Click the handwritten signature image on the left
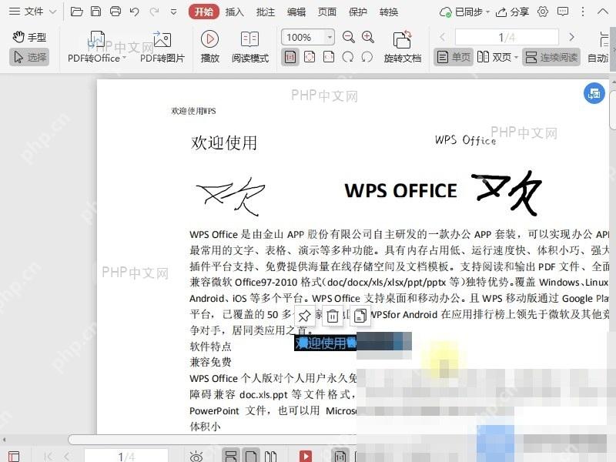616x462 pixels. 230,196
